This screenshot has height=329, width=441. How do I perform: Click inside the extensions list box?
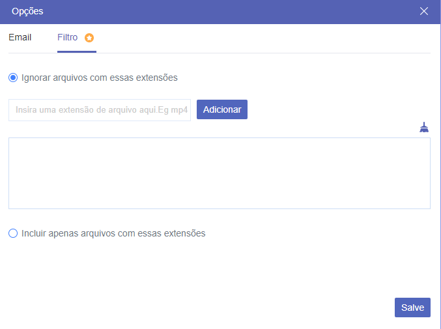tap(219, 173)
